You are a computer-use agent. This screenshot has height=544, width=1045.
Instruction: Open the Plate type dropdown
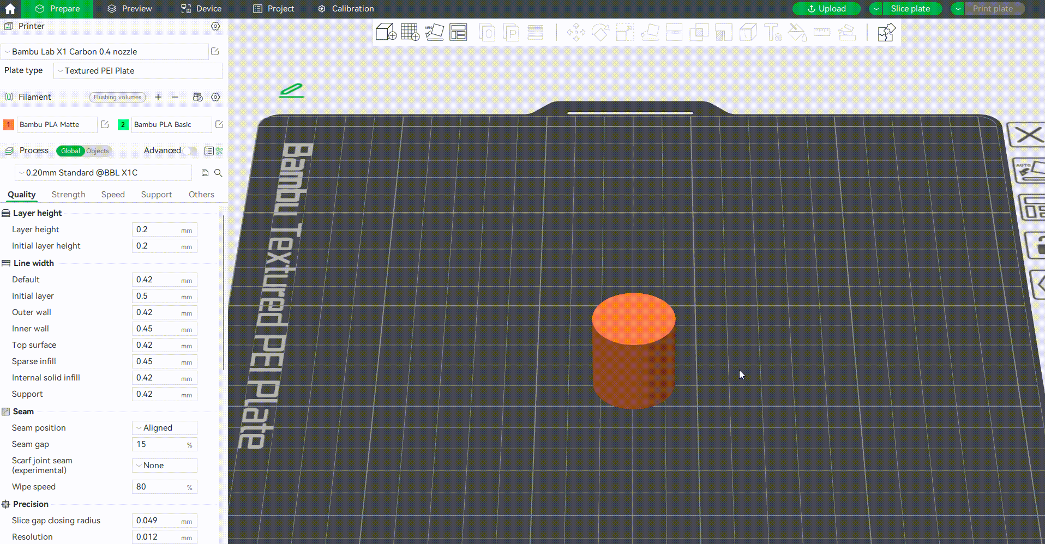(138, 71)
